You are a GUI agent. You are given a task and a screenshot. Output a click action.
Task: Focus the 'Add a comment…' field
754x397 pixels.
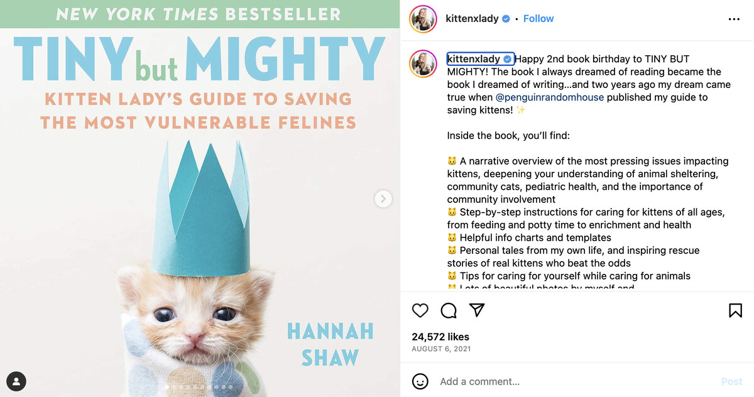565,381
